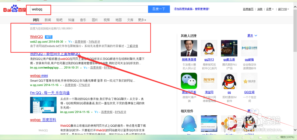The image size is (297, 140).
Task: Switch to the 文库 tab
Action: click(x=130, y=20)
